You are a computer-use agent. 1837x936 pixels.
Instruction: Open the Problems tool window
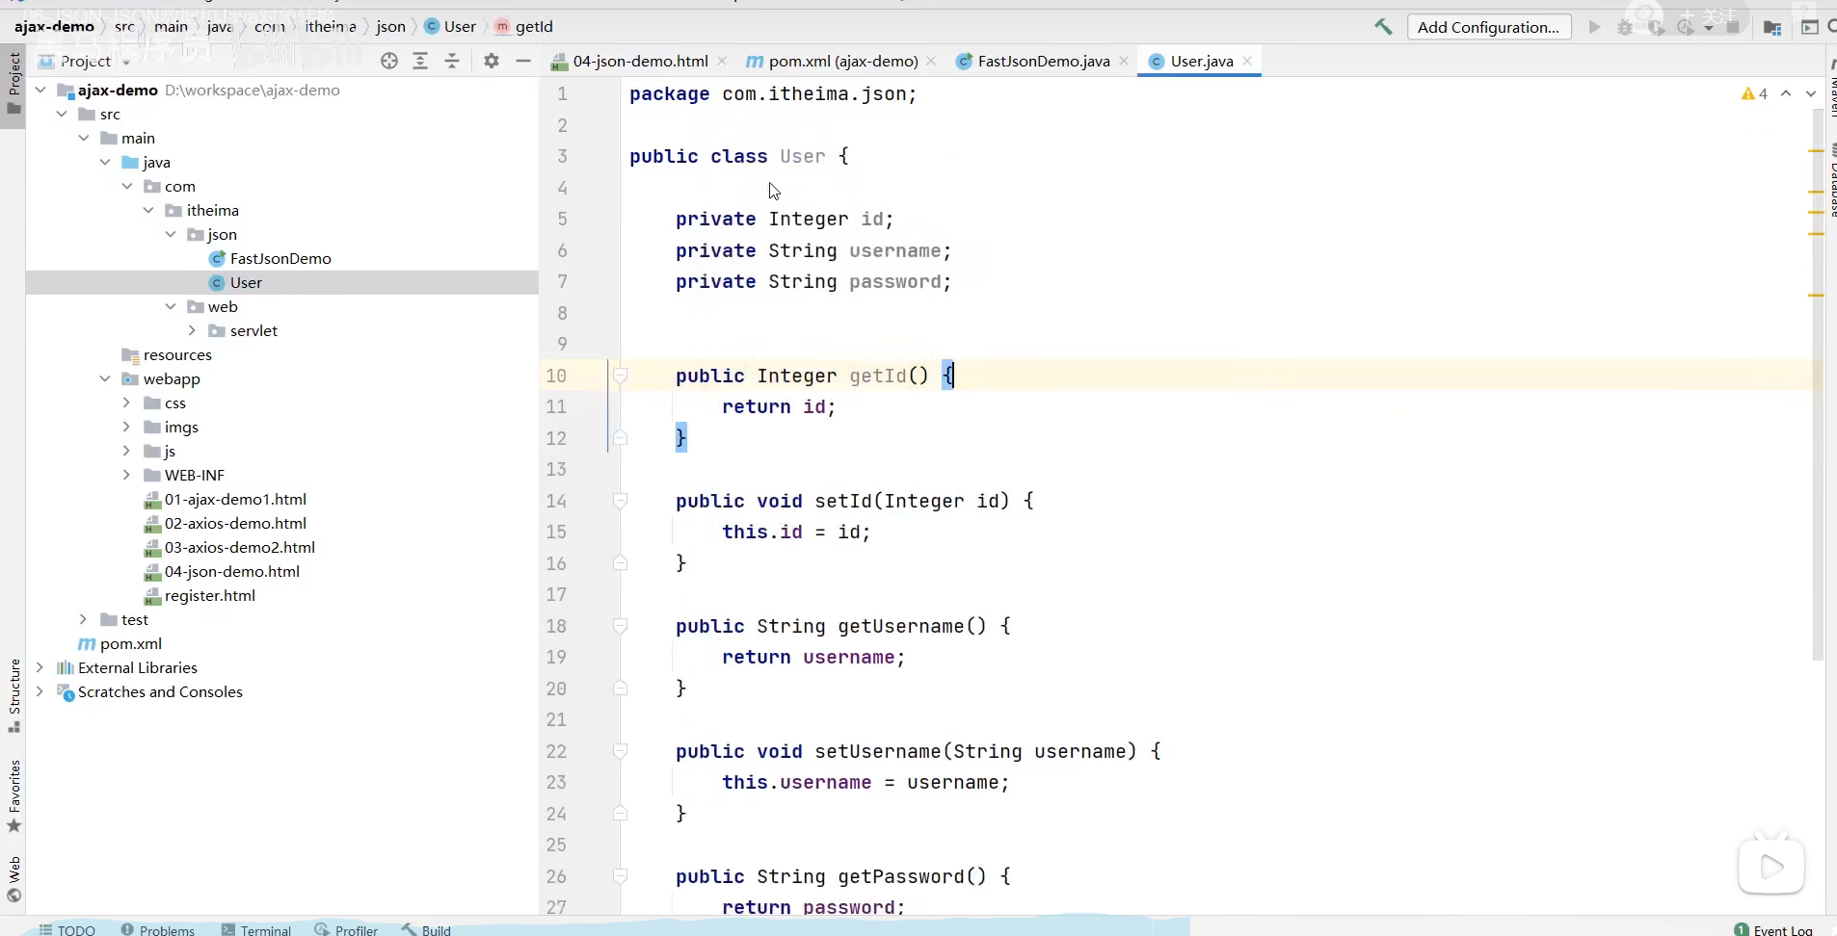(157, 929)
